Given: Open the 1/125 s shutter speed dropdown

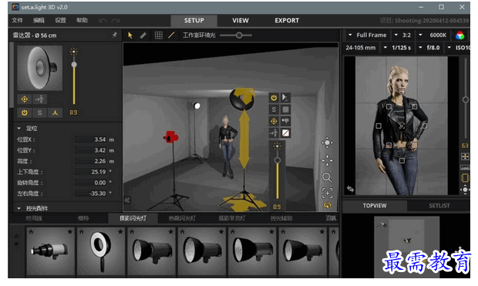Looking at the screenshot, I should click(x=397, y=48).
